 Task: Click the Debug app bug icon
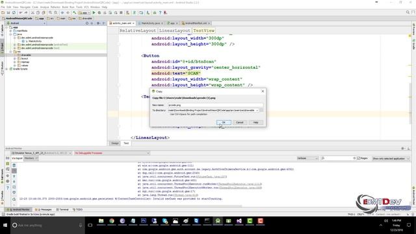pyautogui.click(x=99, y=12)
